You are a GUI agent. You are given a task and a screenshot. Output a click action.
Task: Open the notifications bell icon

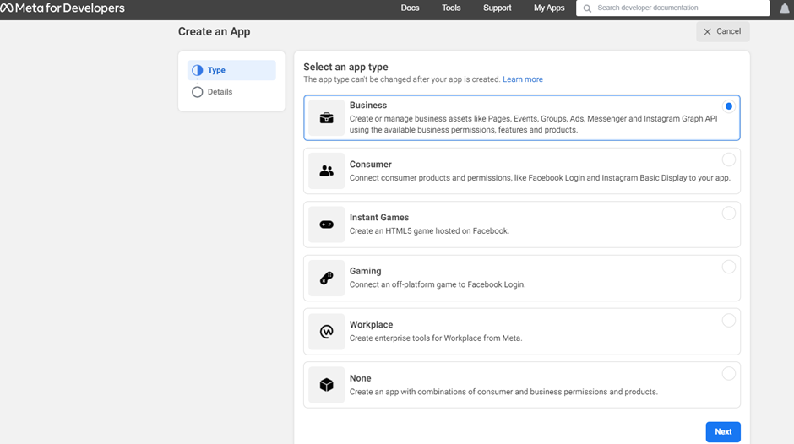(785, 8)
